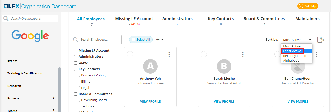Switch to the Administrators tab
Viewport: 331px width, 112px height.
(x=177, y=19)
